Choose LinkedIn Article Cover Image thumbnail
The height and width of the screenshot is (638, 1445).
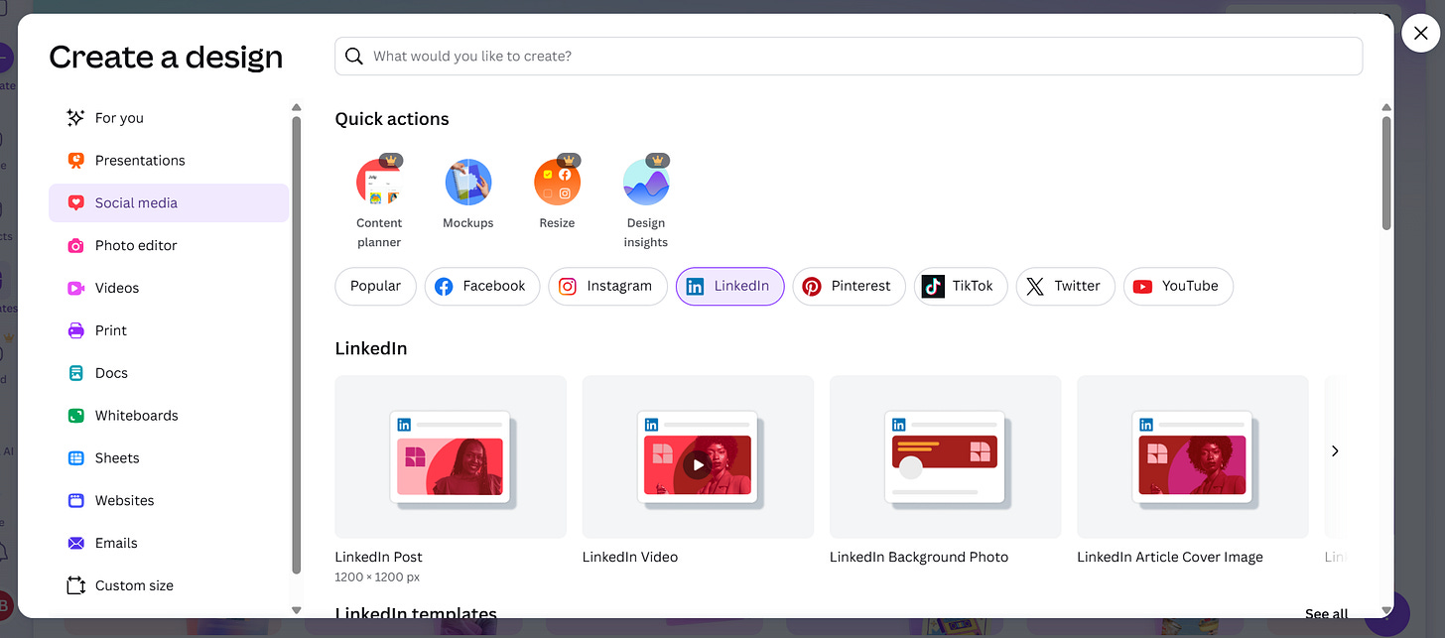point(1192,456)
